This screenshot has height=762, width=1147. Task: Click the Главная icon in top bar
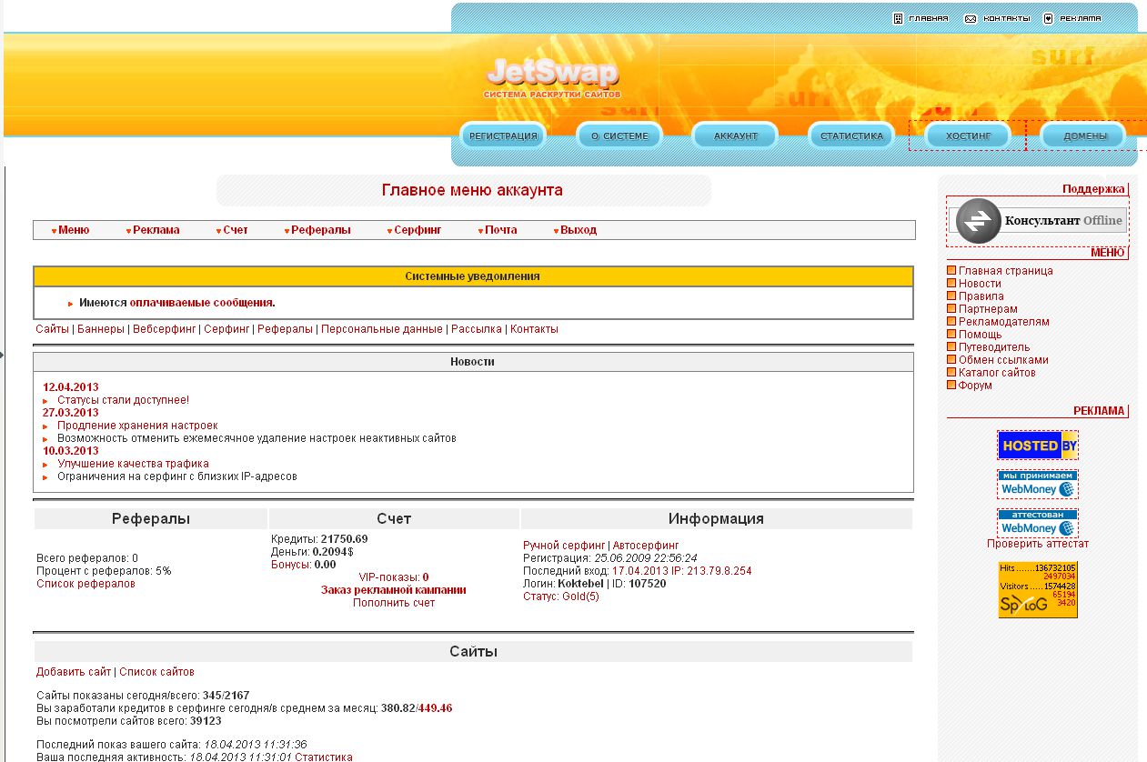point(898,18)
